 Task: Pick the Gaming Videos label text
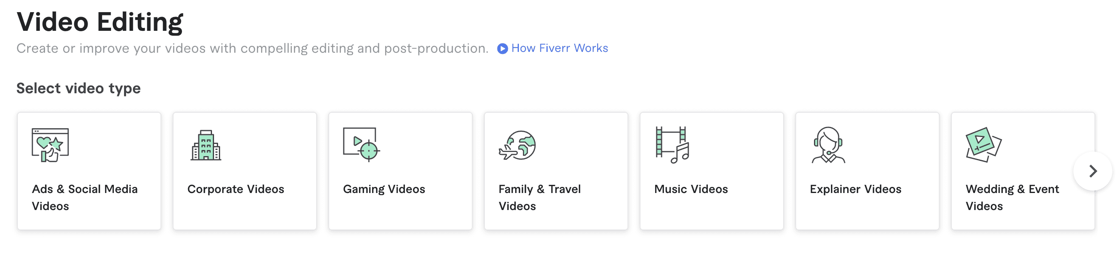click(384, 189)
